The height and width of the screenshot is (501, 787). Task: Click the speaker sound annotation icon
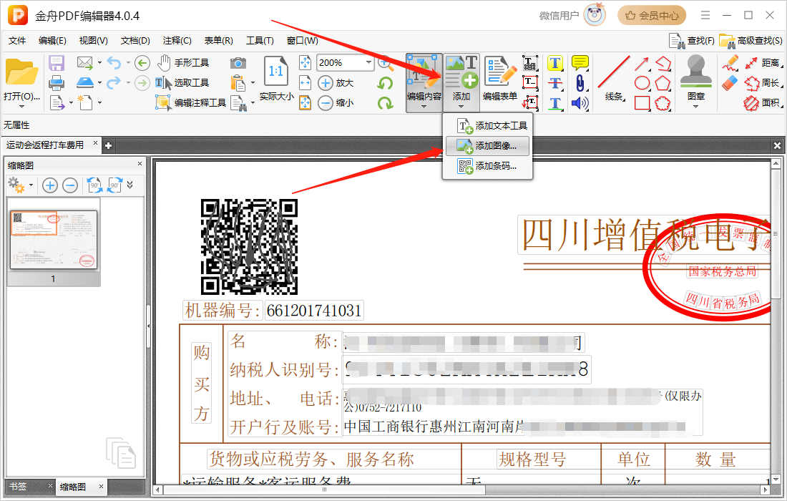tap(580, 103)
